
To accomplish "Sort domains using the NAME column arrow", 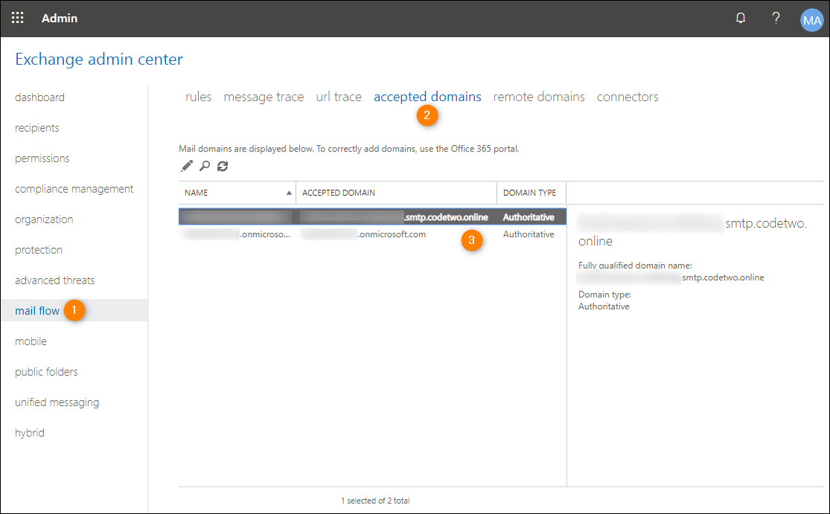I will point(290,193).
